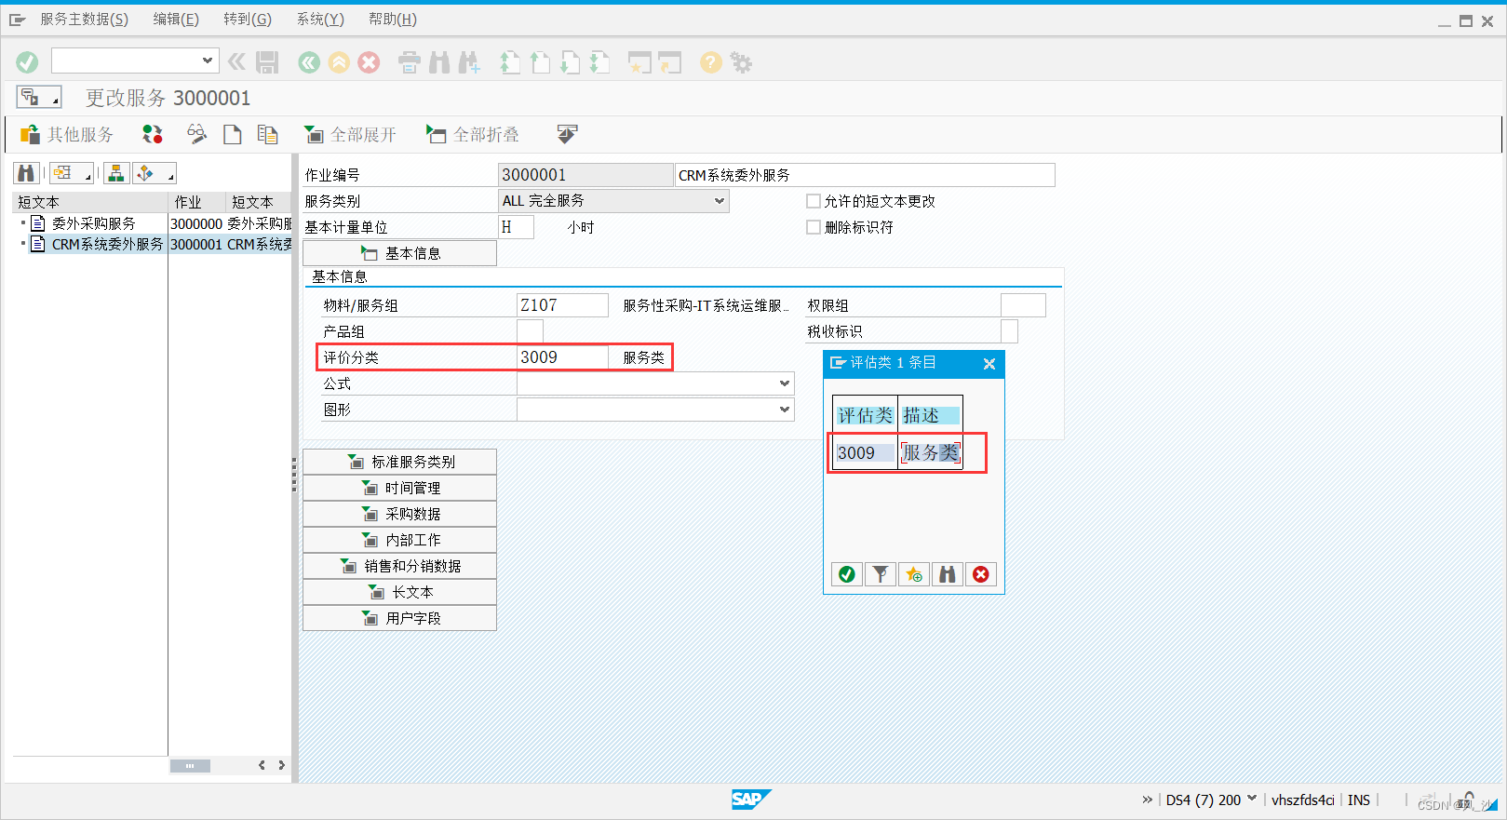The image size is (1507, 820).
Task: Toggle the 删除标识符 checkbox
Action: (814, 227)
